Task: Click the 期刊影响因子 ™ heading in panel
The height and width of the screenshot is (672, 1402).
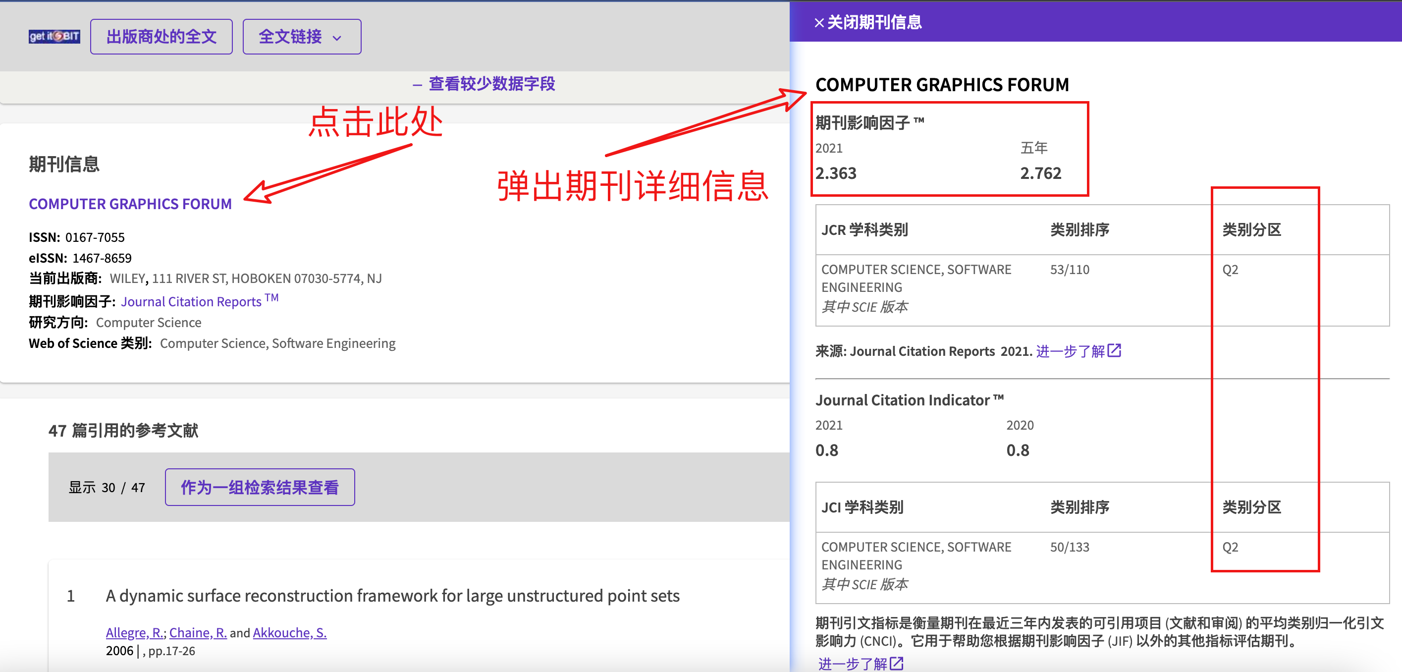Action: click(x=869, y=123)
